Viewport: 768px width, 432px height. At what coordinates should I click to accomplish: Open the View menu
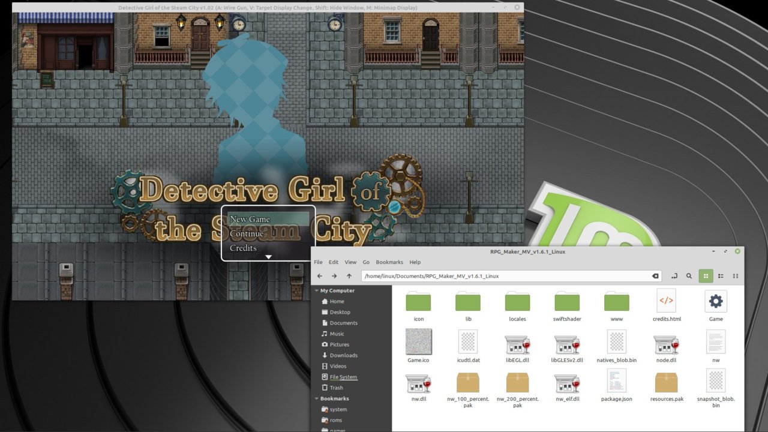pos(350,262)
